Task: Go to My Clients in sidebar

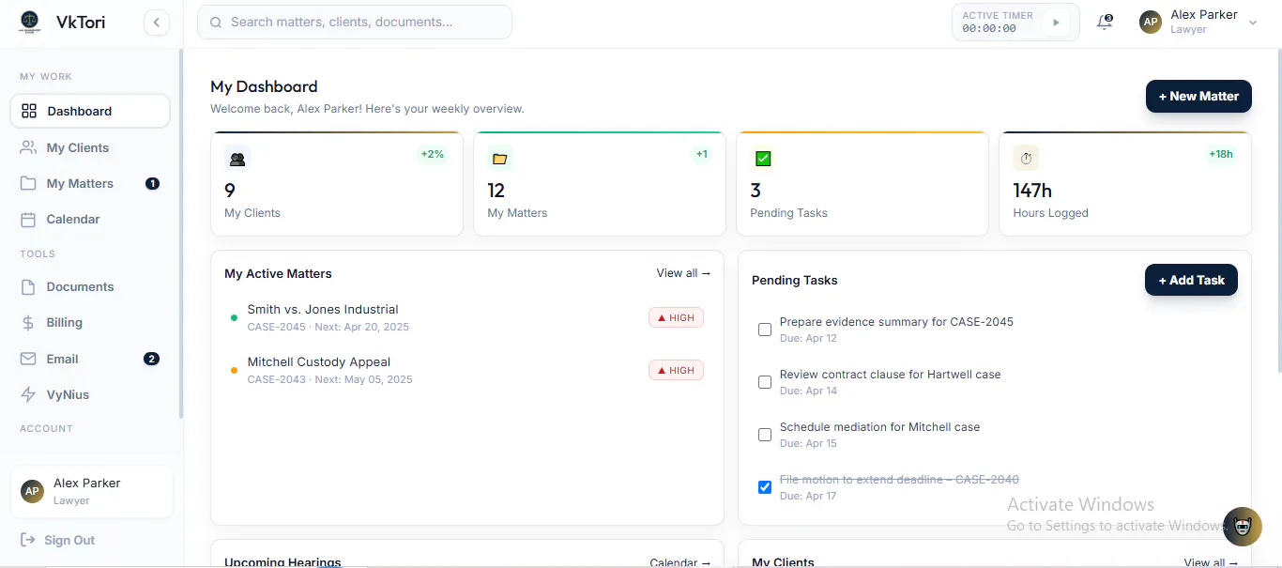Action: click(90, 147)
